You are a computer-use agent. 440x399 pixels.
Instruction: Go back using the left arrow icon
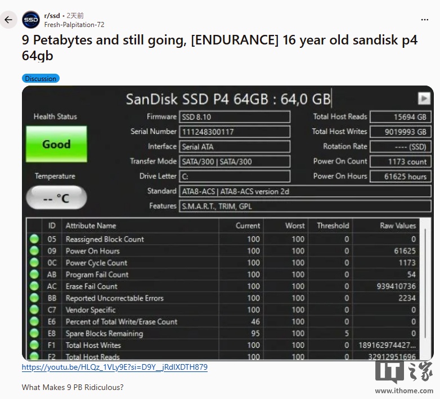pyautogui.click(x=8, y=20)
